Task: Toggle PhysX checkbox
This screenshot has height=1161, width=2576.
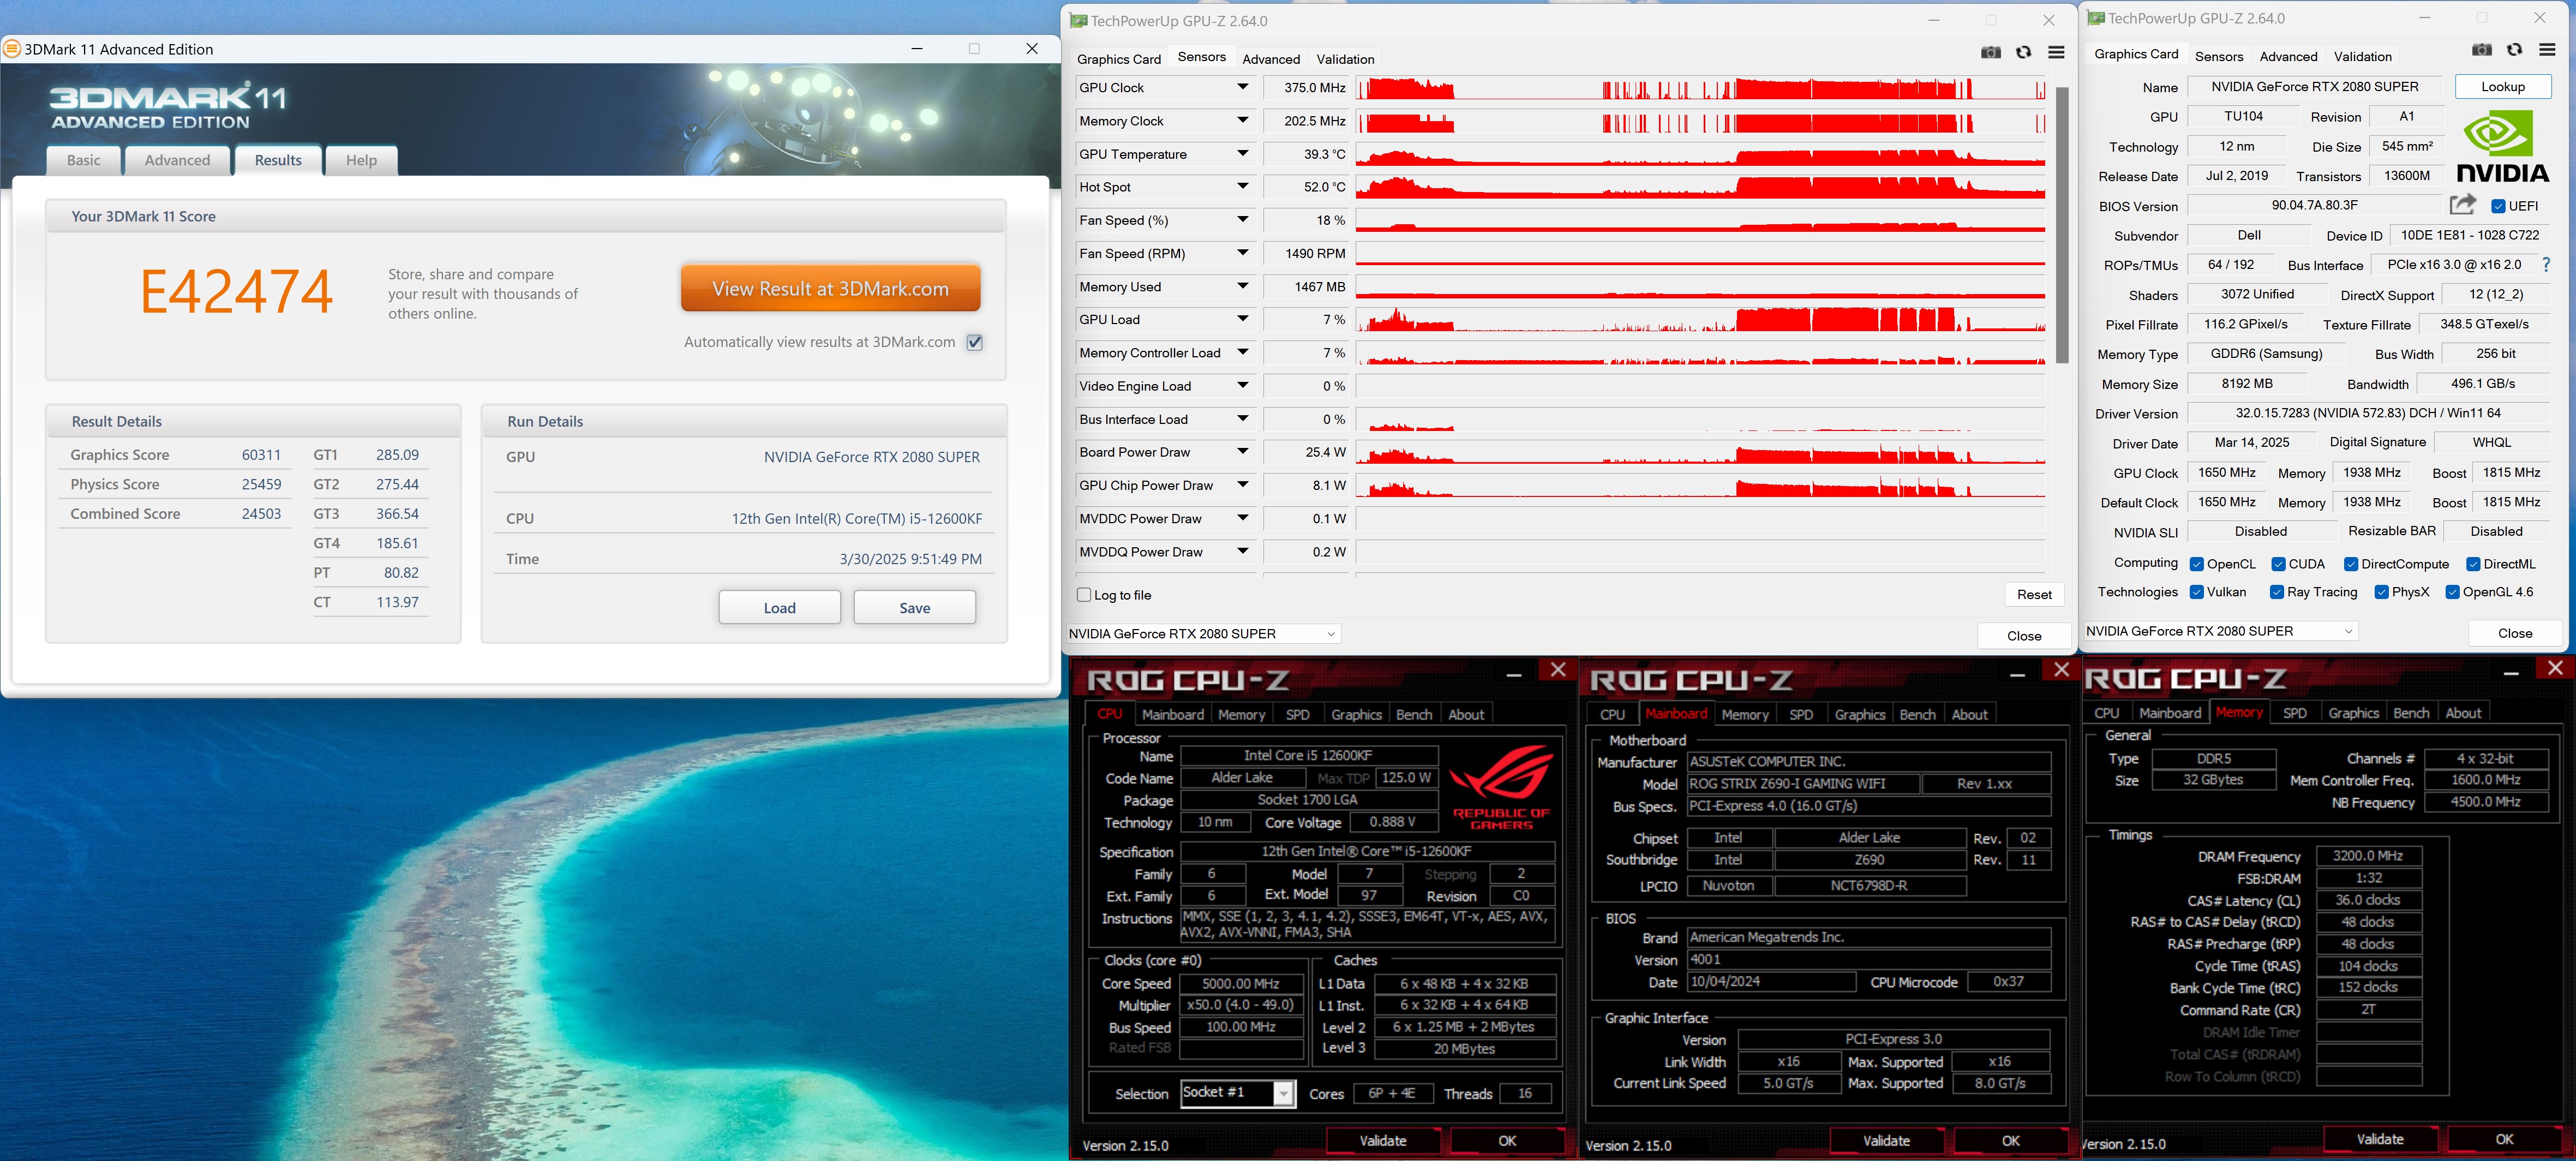Action: tap(2382, 592)
